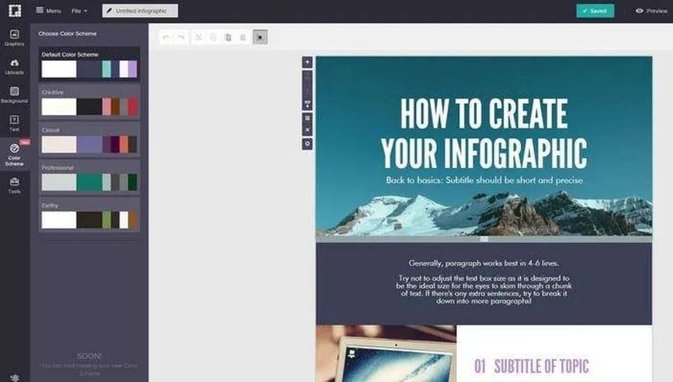Choose the Professional color scheme palette
673x382 pixels.
click(x=89, y=182)
